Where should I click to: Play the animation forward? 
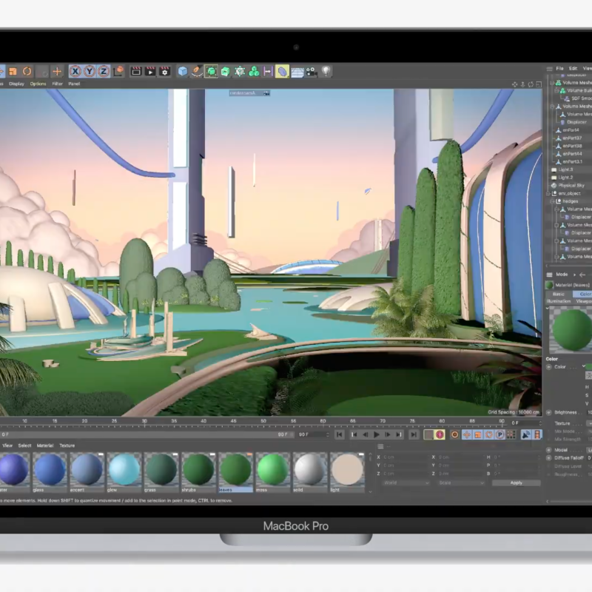(377, 435)
